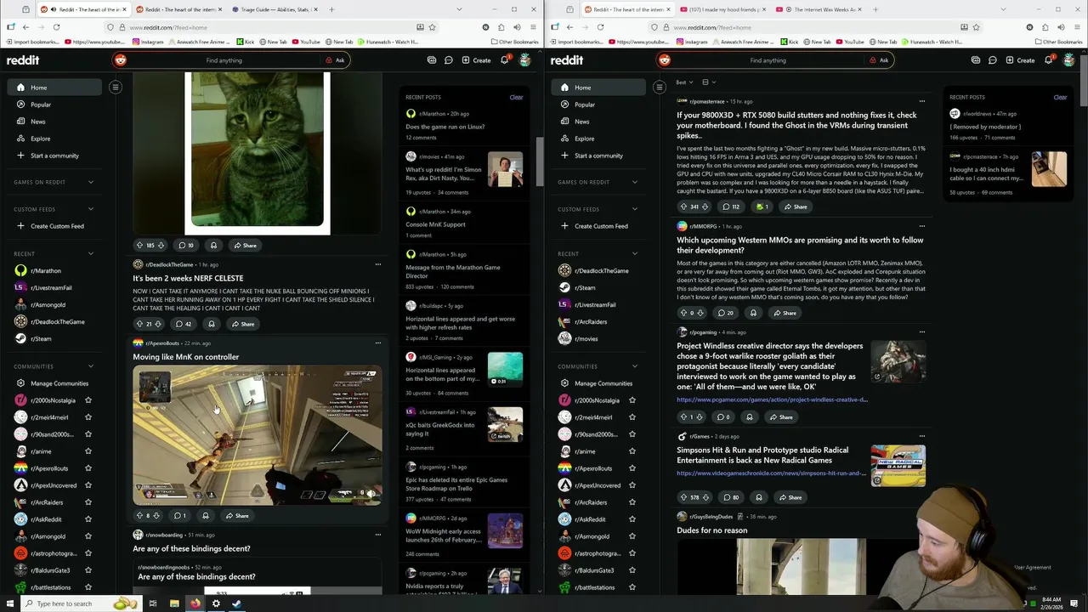
Task: Open Steam from Windows taskbar
Action: coord(236,603)
